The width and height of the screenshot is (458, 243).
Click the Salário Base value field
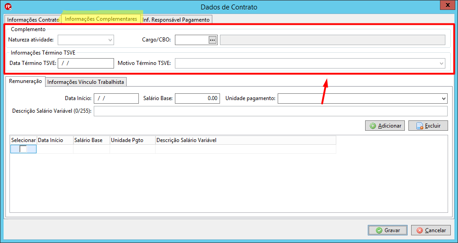(197, 98)
